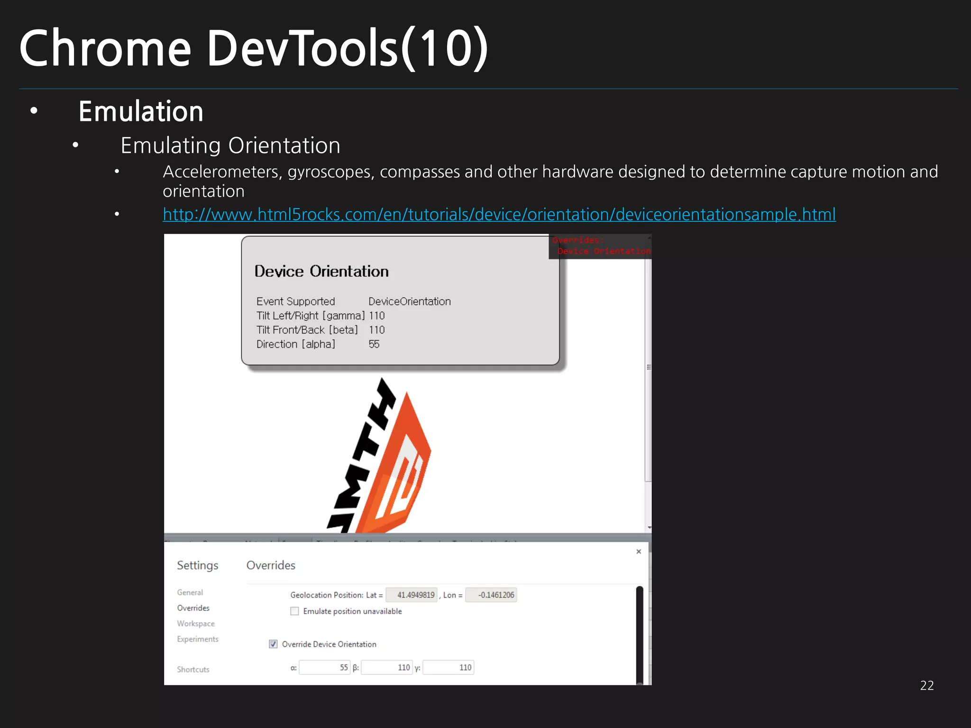
Task: Click the red Overrides Device Orientation badge
Action: [600, 246]
